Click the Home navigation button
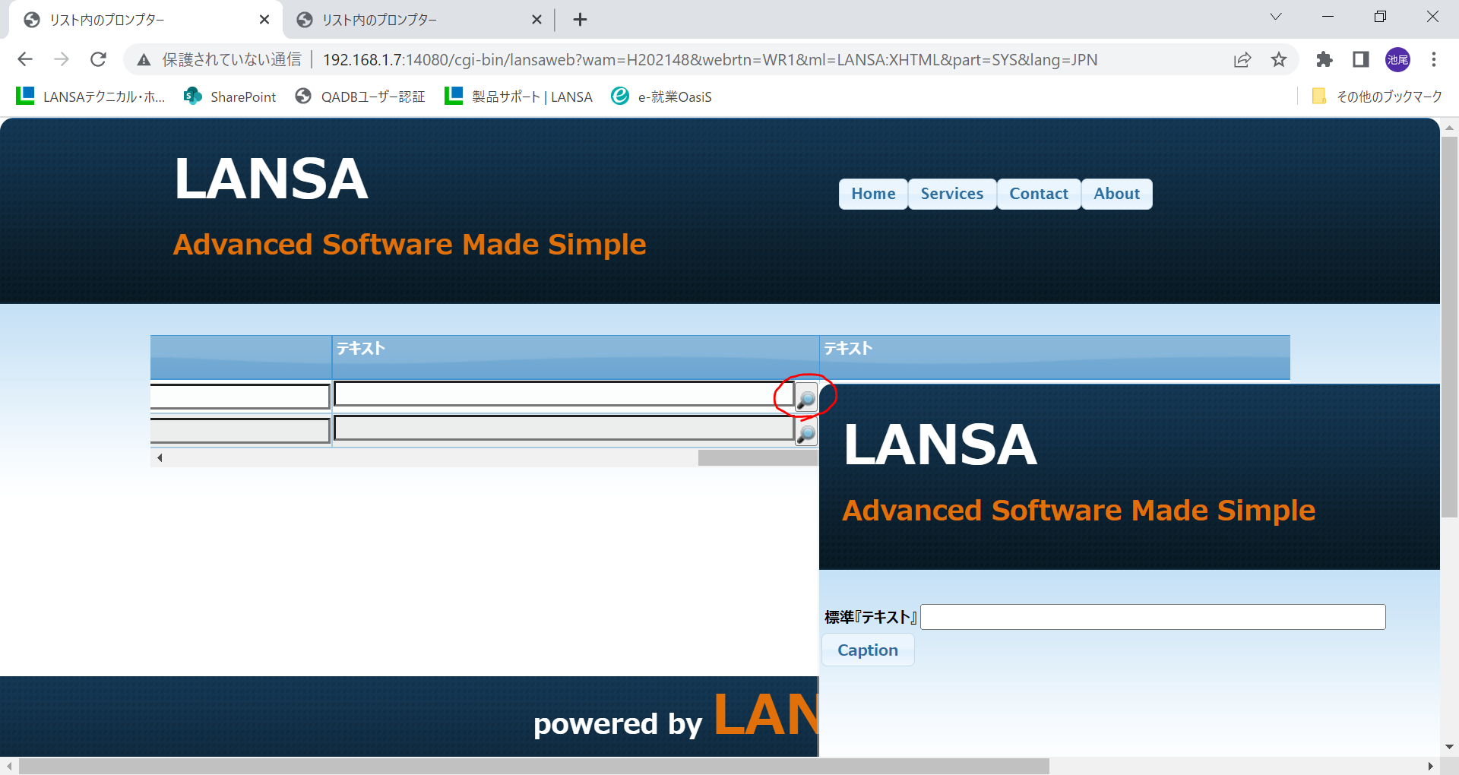Image resolution: width=1459 pixels, height=775 pixels. tap(873, 194)
